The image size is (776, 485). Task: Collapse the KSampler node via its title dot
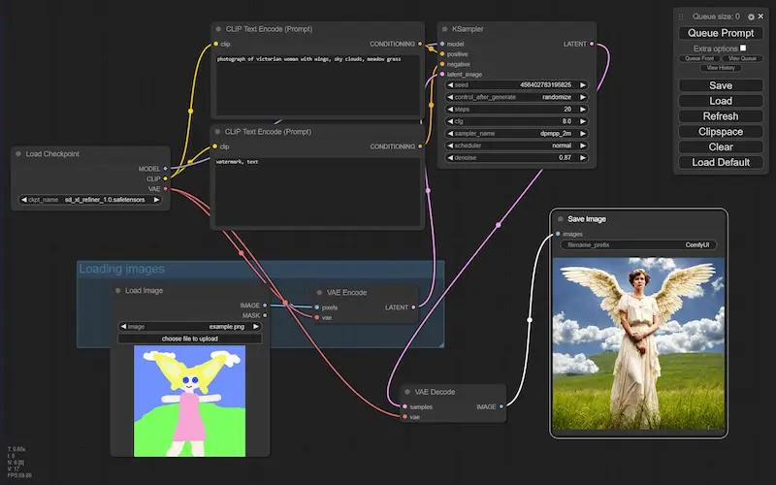pos(444,29)
